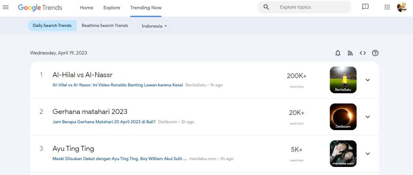Screen dimensions: 413x175
Task: Open the Detikcom Gerhana Matahari article link
Action: (104, 122)
